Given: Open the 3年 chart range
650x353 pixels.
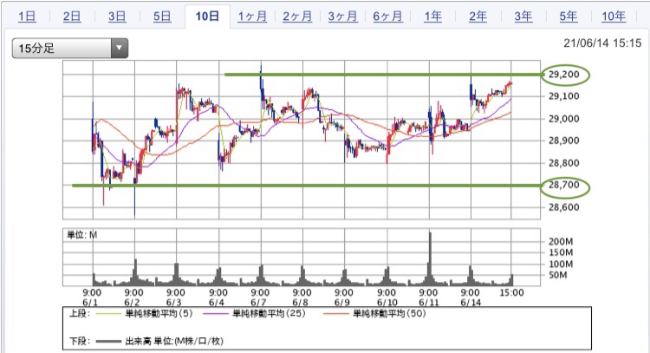Looking at the screenshot, I should click(x=523, y=16).
